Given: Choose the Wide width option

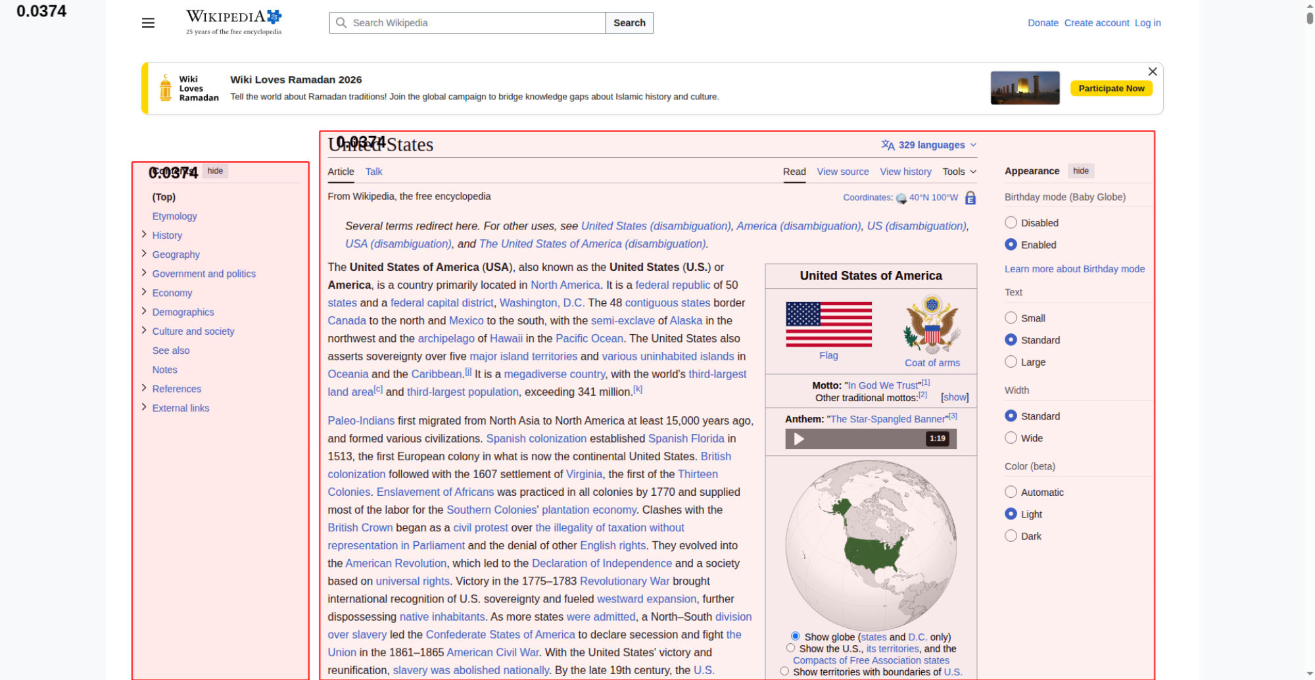Looking at the screenshot, I should click(x=1011, y=438).
